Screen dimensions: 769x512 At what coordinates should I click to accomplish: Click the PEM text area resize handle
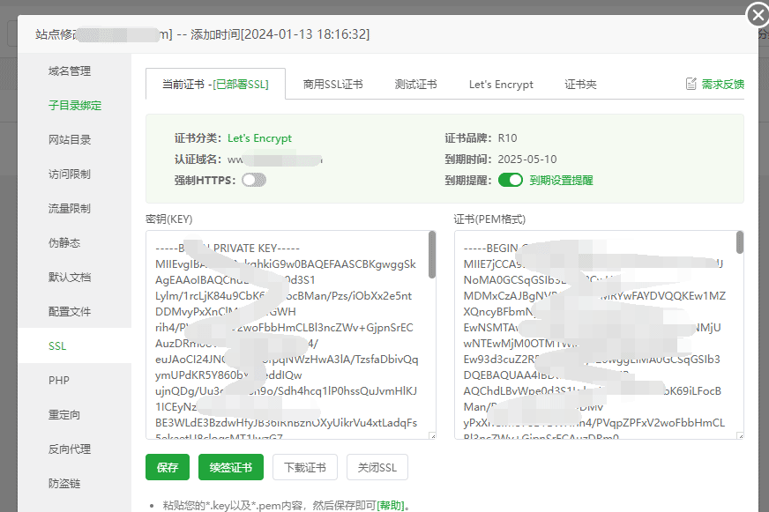click(741, 435)
